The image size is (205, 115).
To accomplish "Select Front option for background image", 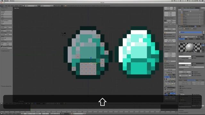I will pos(172,93).
